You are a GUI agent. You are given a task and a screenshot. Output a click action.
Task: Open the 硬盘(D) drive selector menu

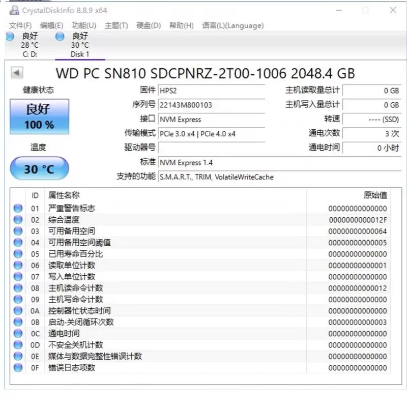[148, 25]
